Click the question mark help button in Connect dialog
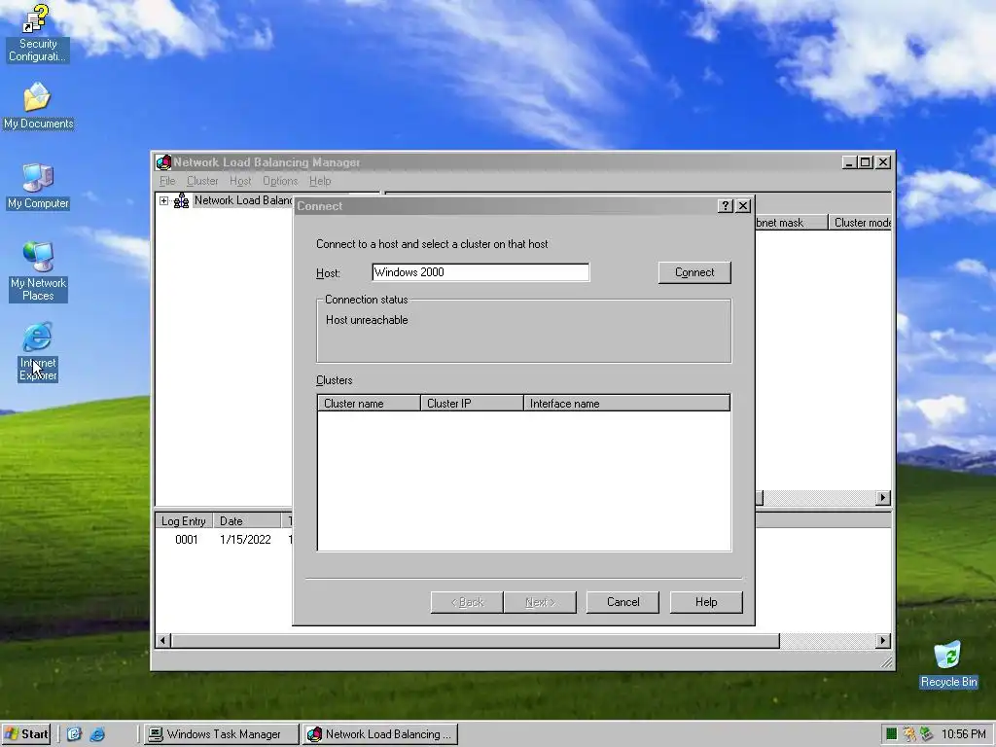 point(726,206)
